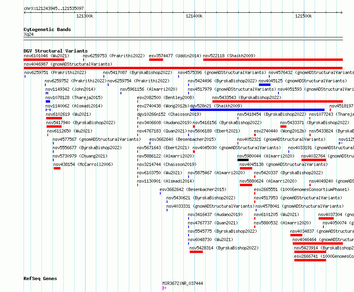Click the blue nsv1078128 bar
The image size is (354, 292).
tap(48, 101)
